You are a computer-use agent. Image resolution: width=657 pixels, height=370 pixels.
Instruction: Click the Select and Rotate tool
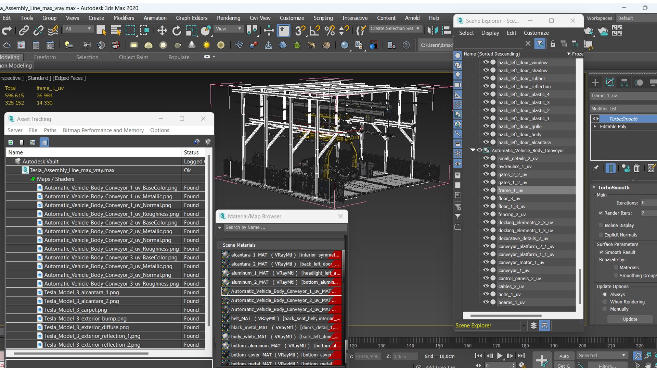click(177, 31)
